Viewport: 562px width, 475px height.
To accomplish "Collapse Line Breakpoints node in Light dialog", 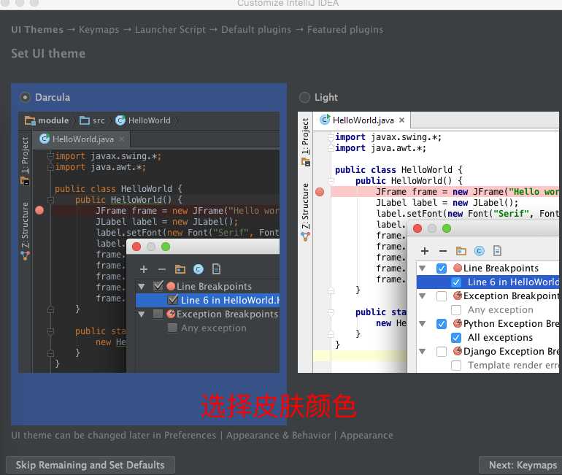I will (423, 268).
